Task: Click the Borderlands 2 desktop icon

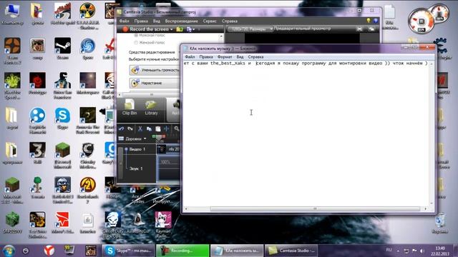Action: 87,189
